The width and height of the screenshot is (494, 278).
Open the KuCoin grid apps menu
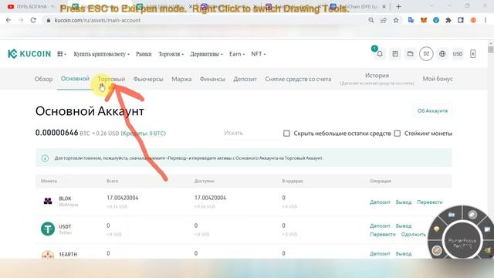click(61, 54)
